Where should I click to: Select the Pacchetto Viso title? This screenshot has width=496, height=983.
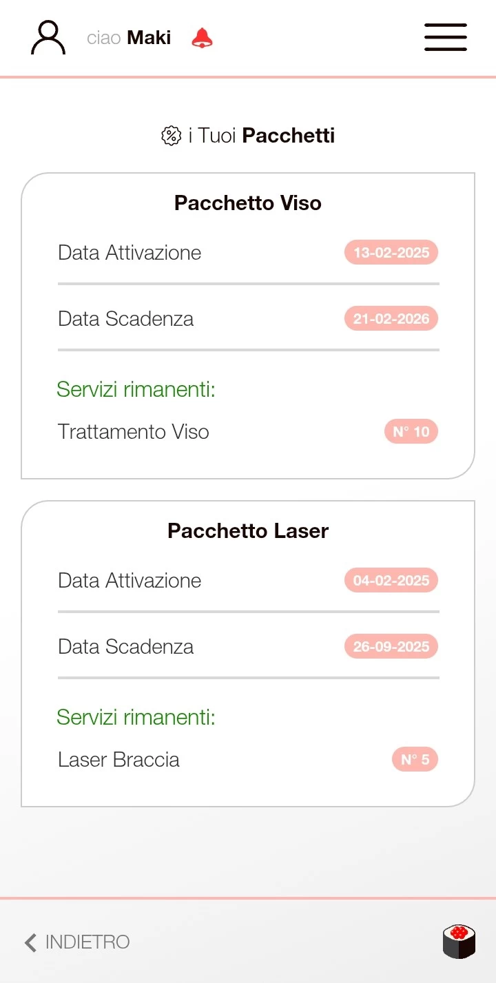[x=248, y=203]
